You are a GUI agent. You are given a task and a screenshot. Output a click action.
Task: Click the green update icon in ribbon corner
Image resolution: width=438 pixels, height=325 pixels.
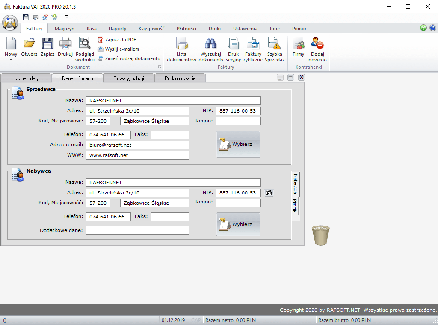(x=423, y=28)
